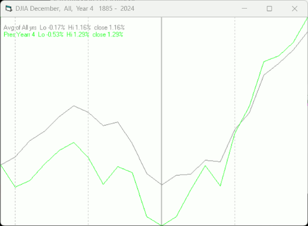Click the title text 'DJIA December, All, Year 4'
Viewport: 308px width, 226px height.
pos(55,9)
